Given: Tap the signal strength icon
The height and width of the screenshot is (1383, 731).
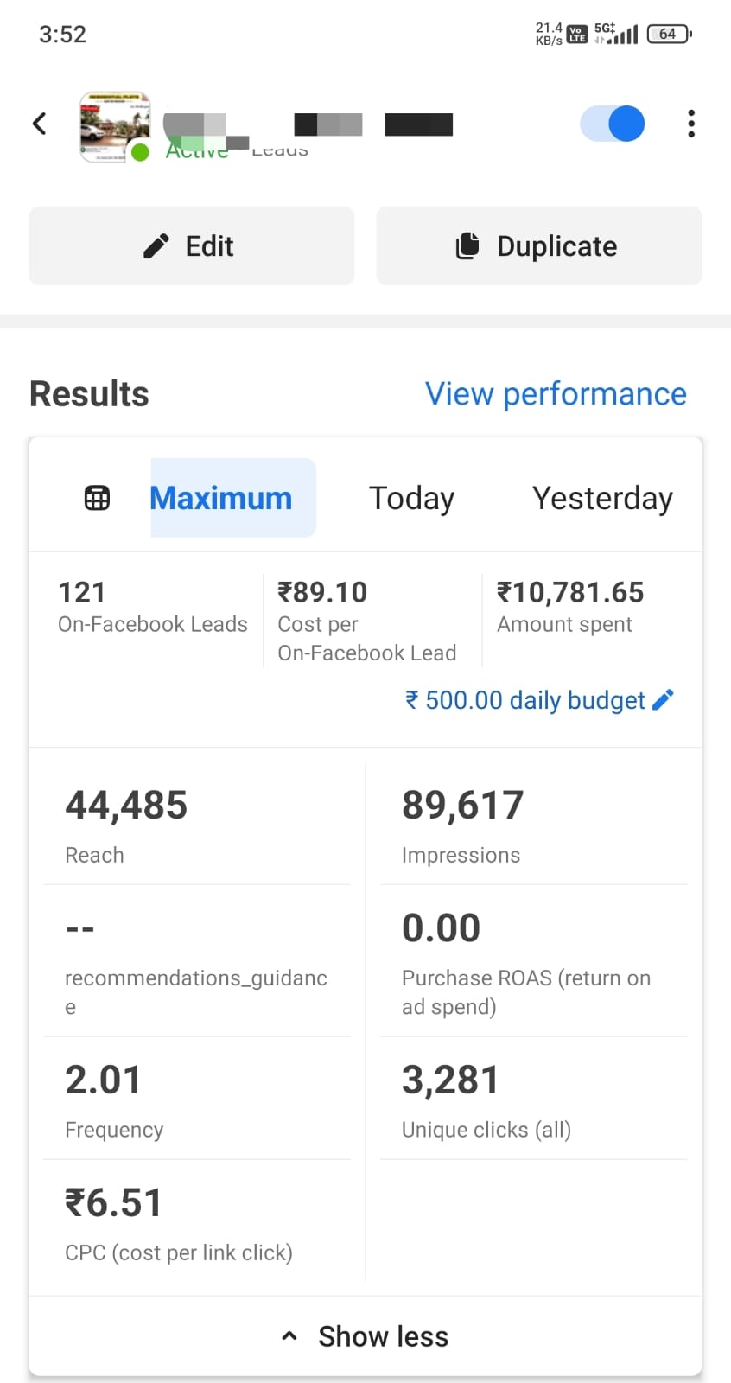Looking at the screenshot, I should [624, 35].
